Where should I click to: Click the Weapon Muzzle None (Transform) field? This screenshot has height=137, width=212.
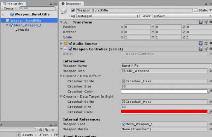164,129
